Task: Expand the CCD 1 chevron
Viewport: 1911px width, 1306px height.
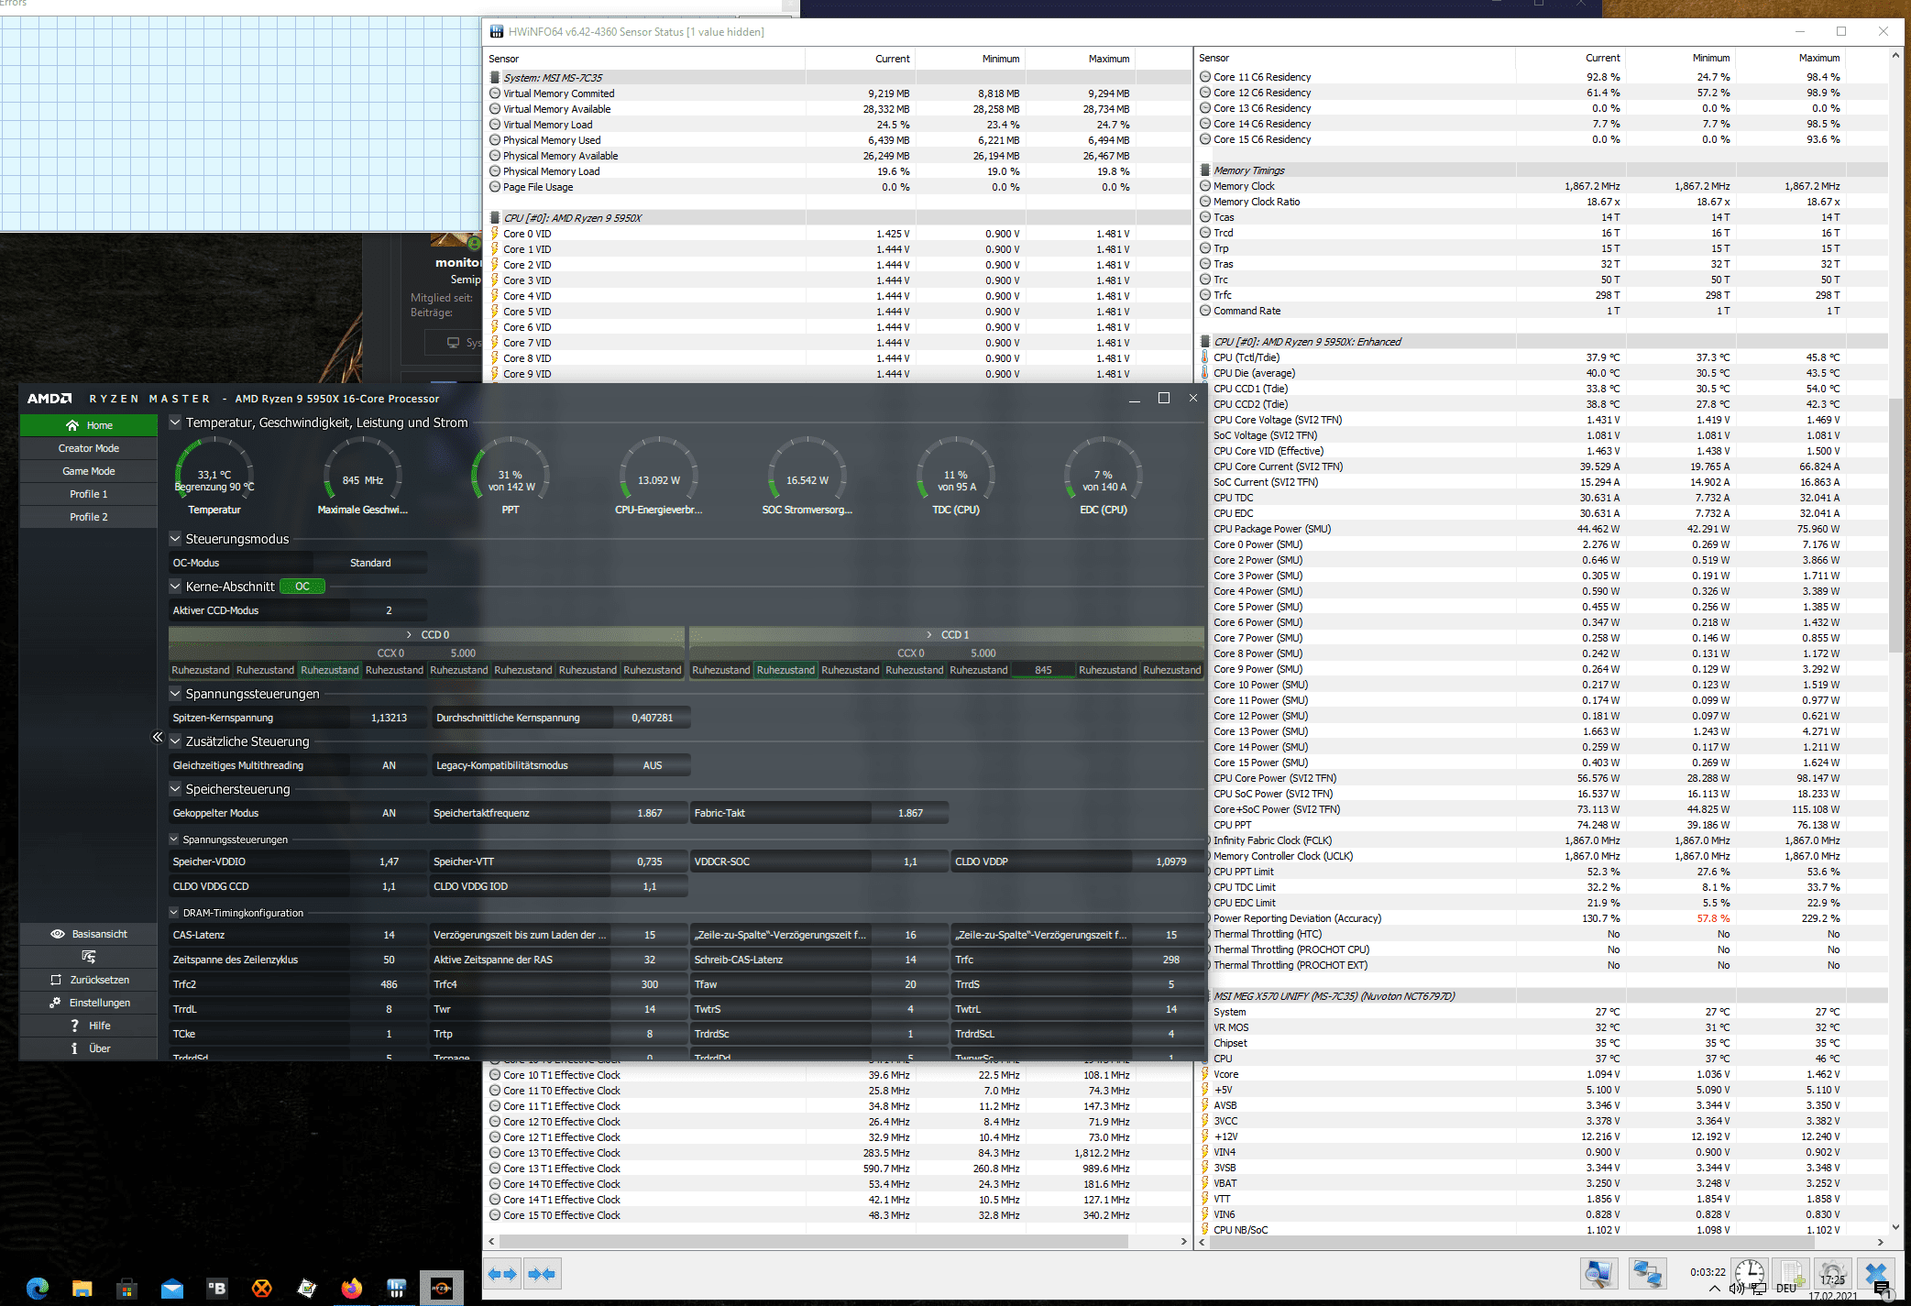Action: [x=928, y=634]
